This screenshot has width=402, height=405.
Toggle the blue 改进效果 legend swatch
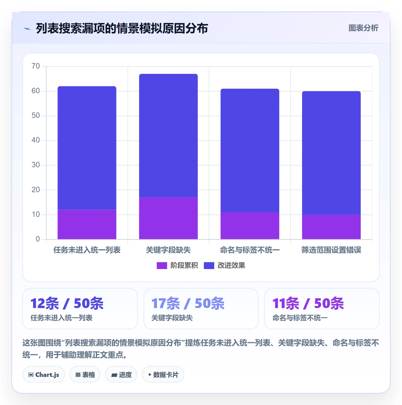click(209, 266)
